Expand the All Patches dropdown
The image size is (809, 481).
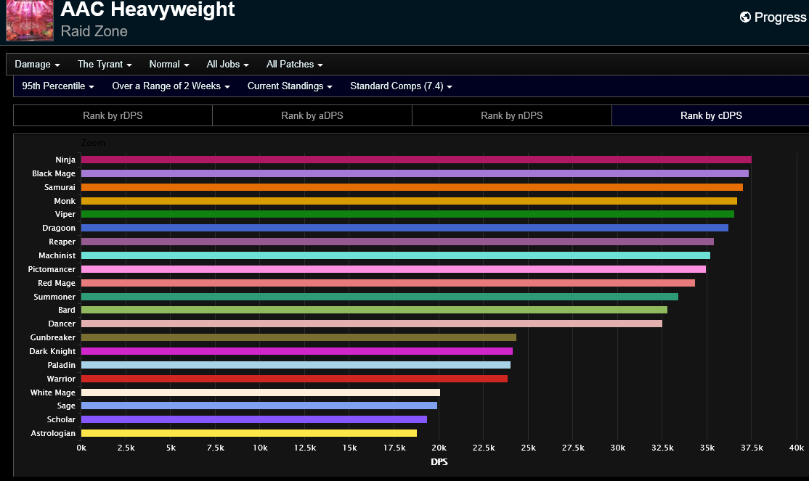coord(295,65)
